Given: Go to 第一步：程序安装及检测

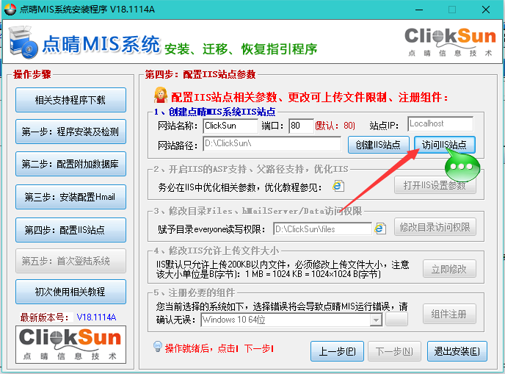Looking at the screenshot, I should pyautogui.click(x=70, y=132).
